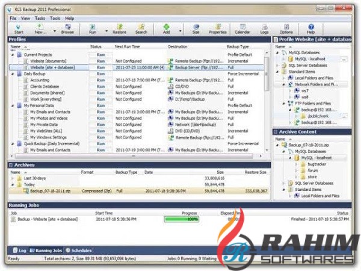Image resolution: width=361 pixels, height=271 pixels.
Task: Click Run for Website [documents] profile
Action: pyautogui.click(x=101, y=61)
